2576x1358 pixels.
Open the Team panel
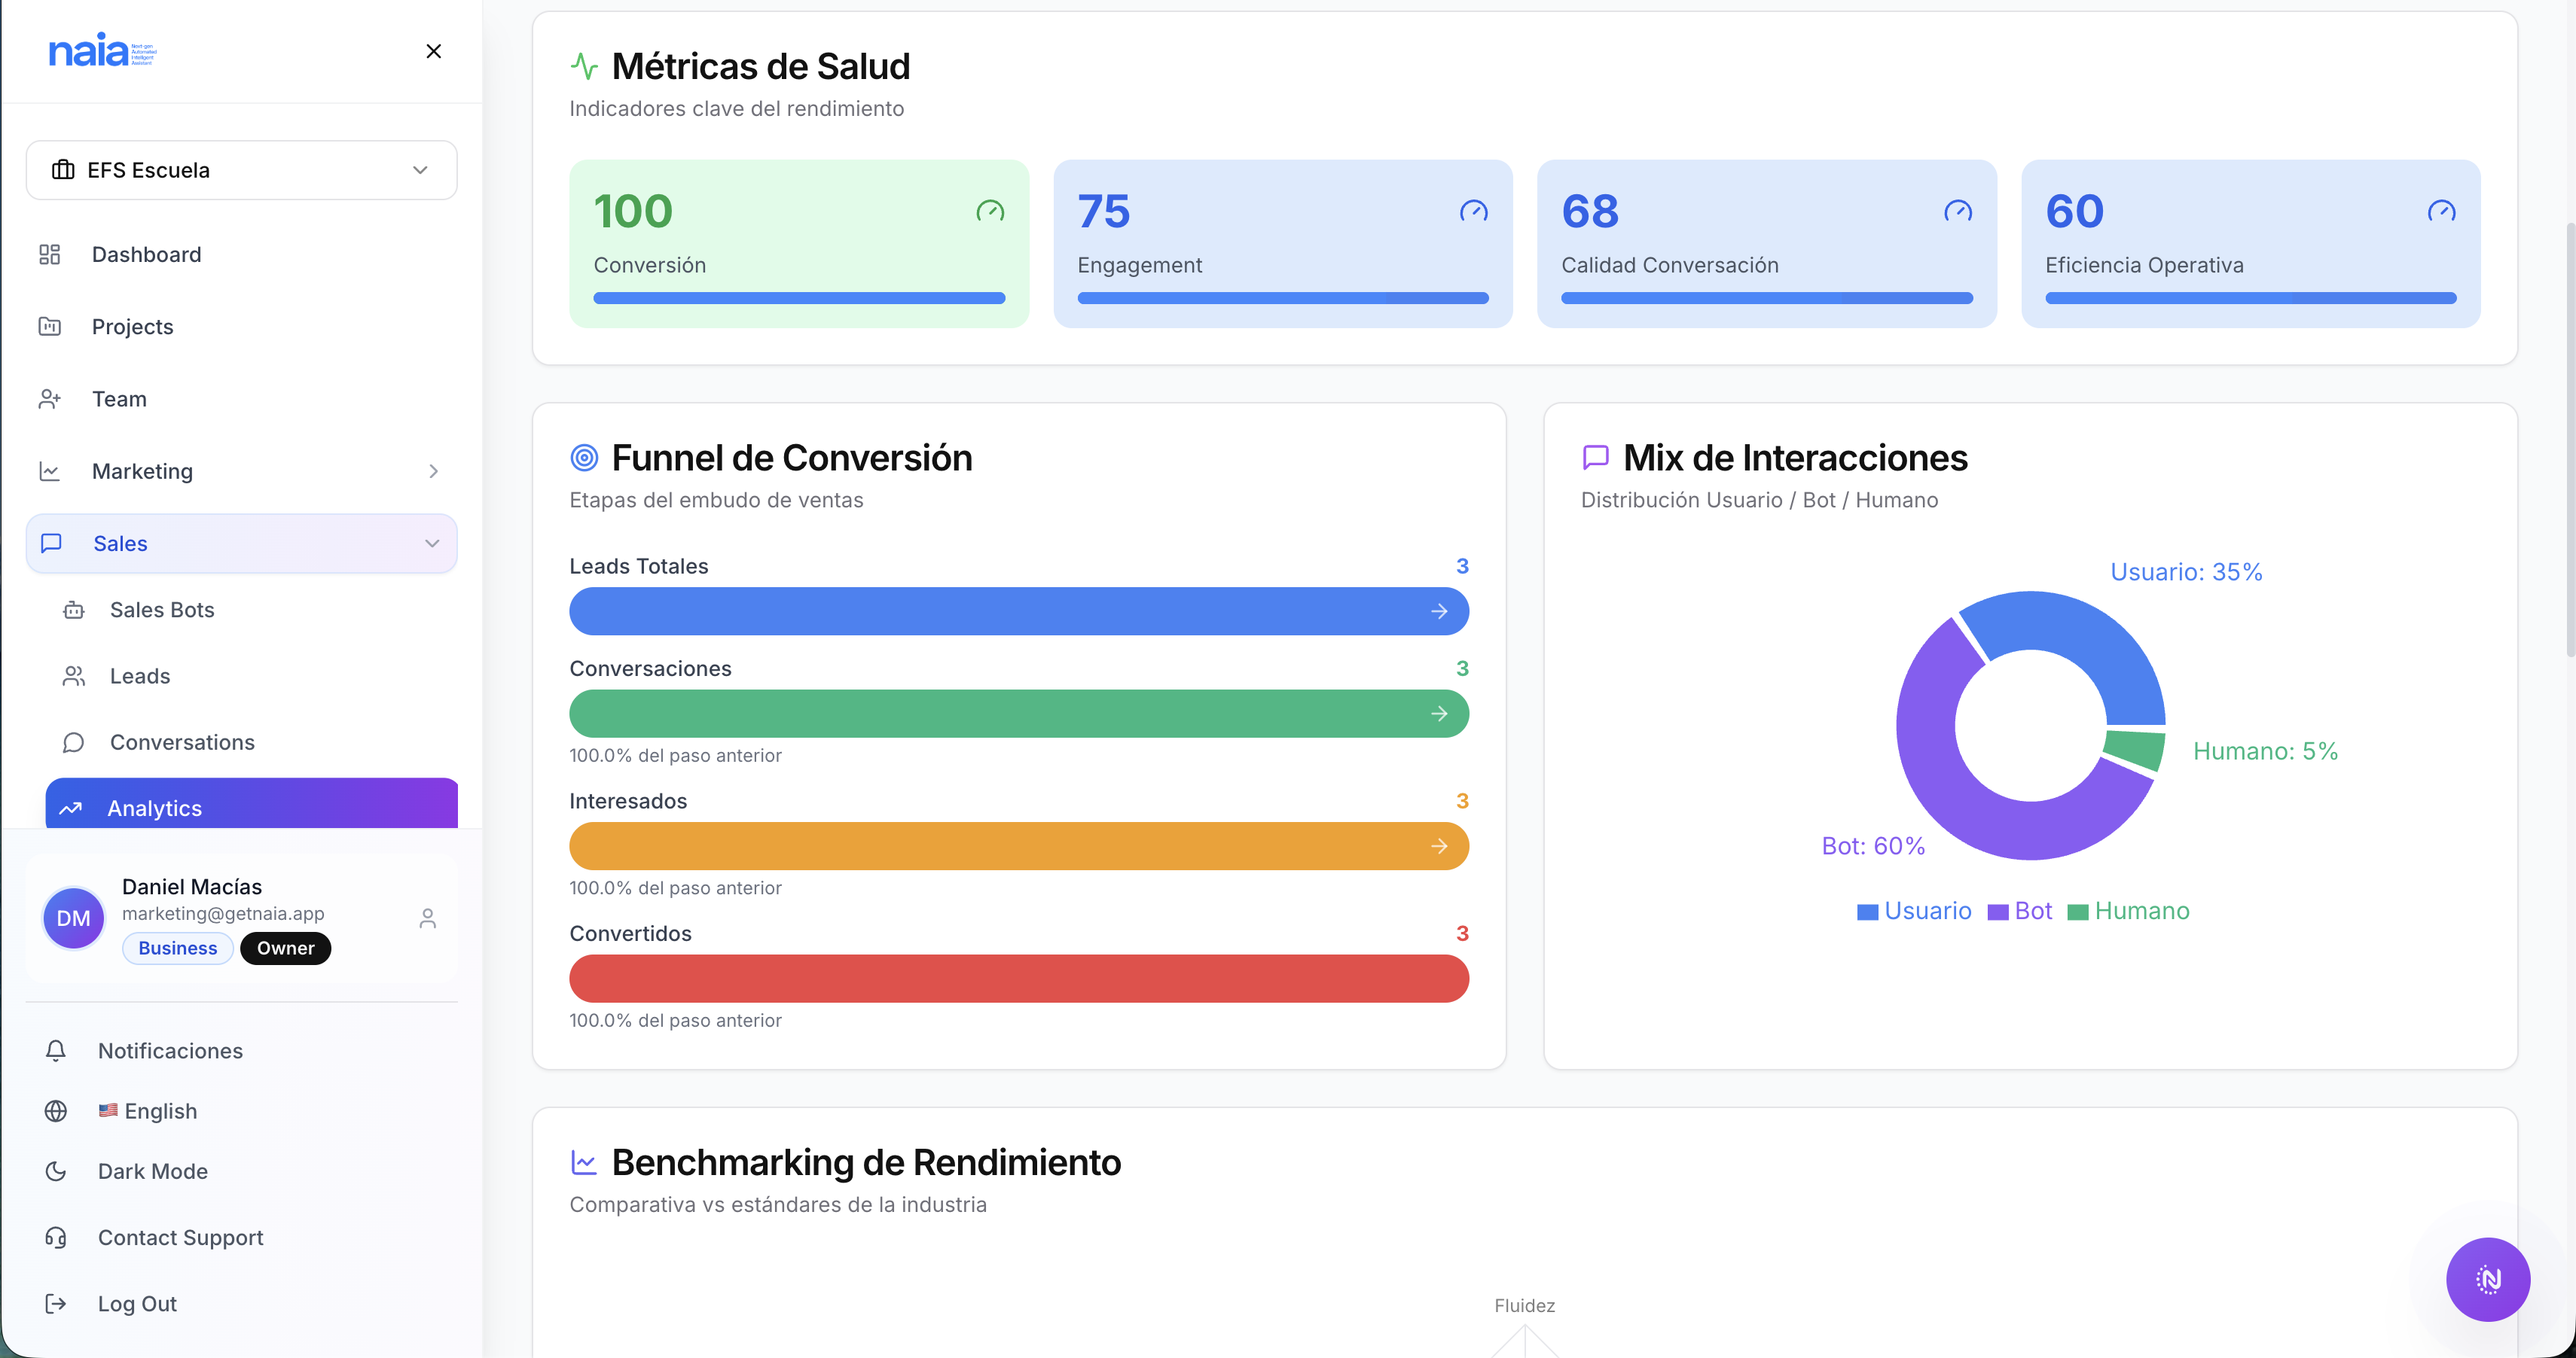[x=118, y=397]
